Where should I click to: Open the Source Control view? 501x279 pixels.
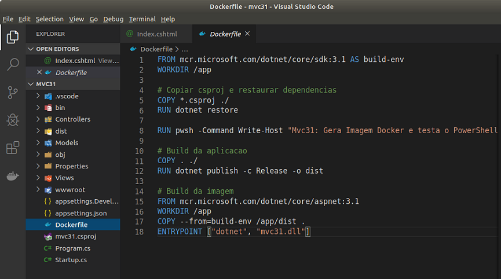(x=13, y=93)
